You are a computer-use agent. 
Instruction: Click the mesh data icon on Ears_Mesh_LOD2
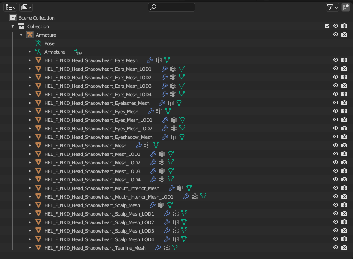click(182, 77)
